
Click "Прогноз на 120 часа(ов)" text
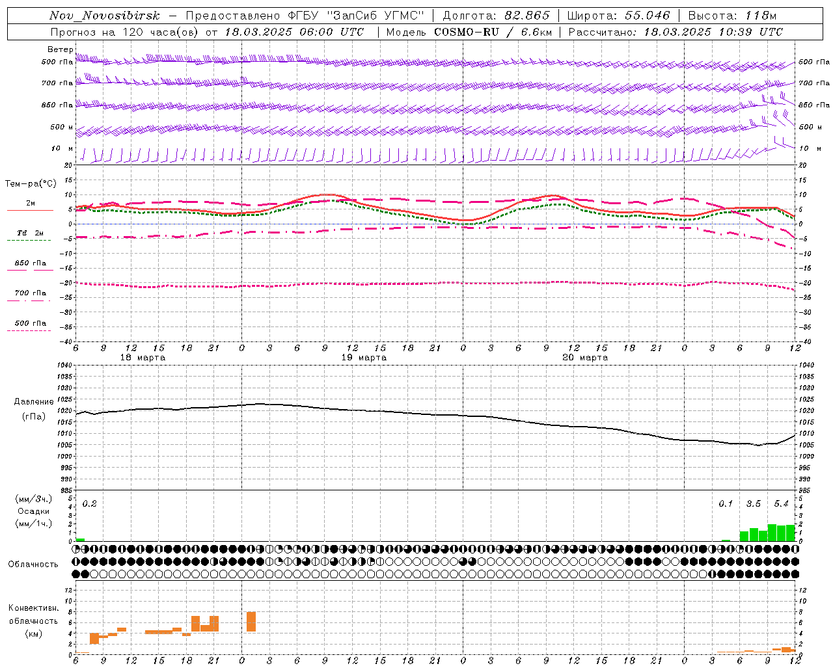pyautogui.click(x=126, y=32)
